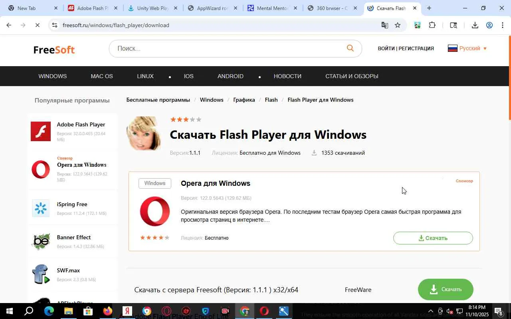
Task: Click the iSpring Free sidebar icon
Action: [41, 208]
